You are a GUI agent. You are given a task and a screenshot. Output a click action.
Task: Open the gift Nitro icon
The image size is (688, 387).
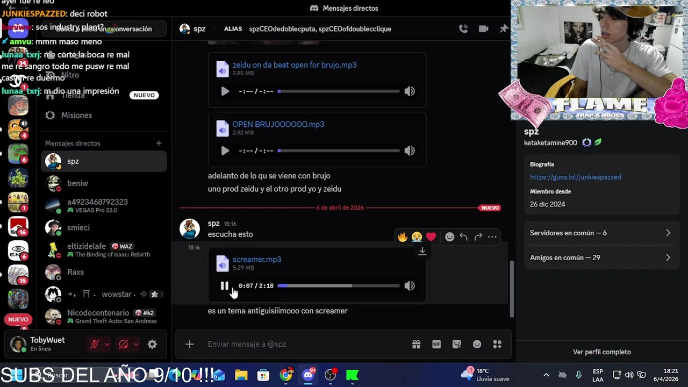click(x=416, y=345)
